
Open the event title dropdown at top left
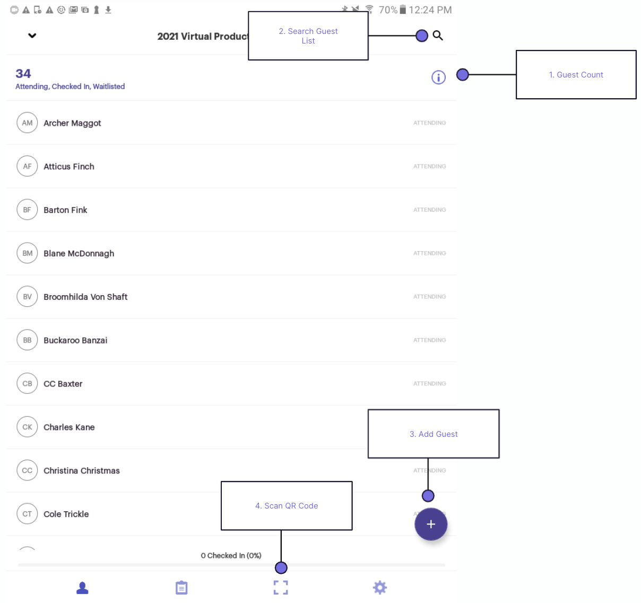[32, 36]
